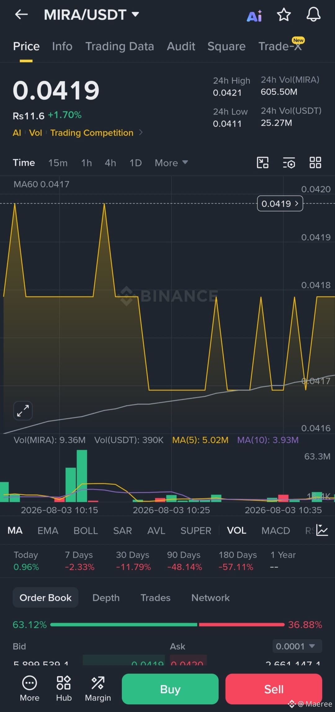
Task: Toggle the AVL indicator
Action: click(156, 530)
